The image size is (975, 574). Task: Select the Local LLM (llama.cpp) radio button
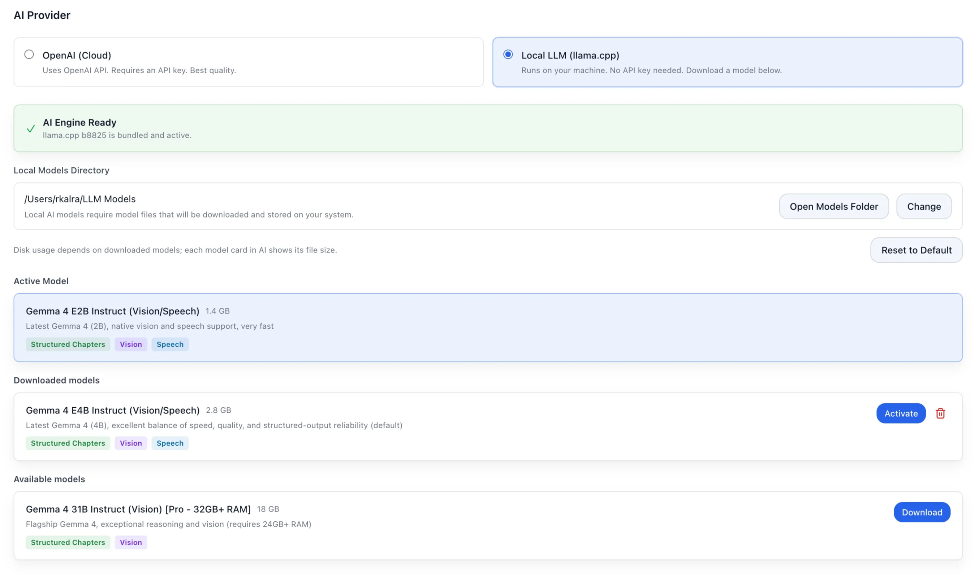point(508,54)
